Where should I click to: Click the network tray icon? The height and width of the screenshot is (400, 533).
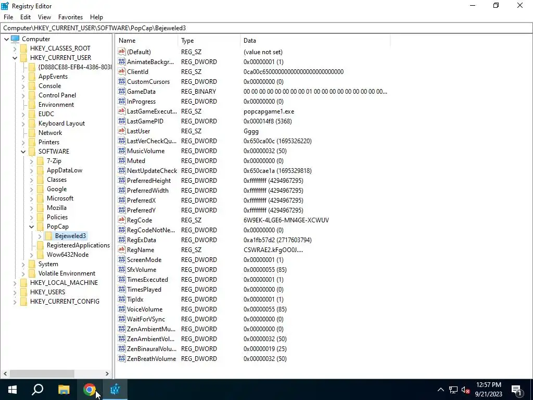(x=453, y=390)
